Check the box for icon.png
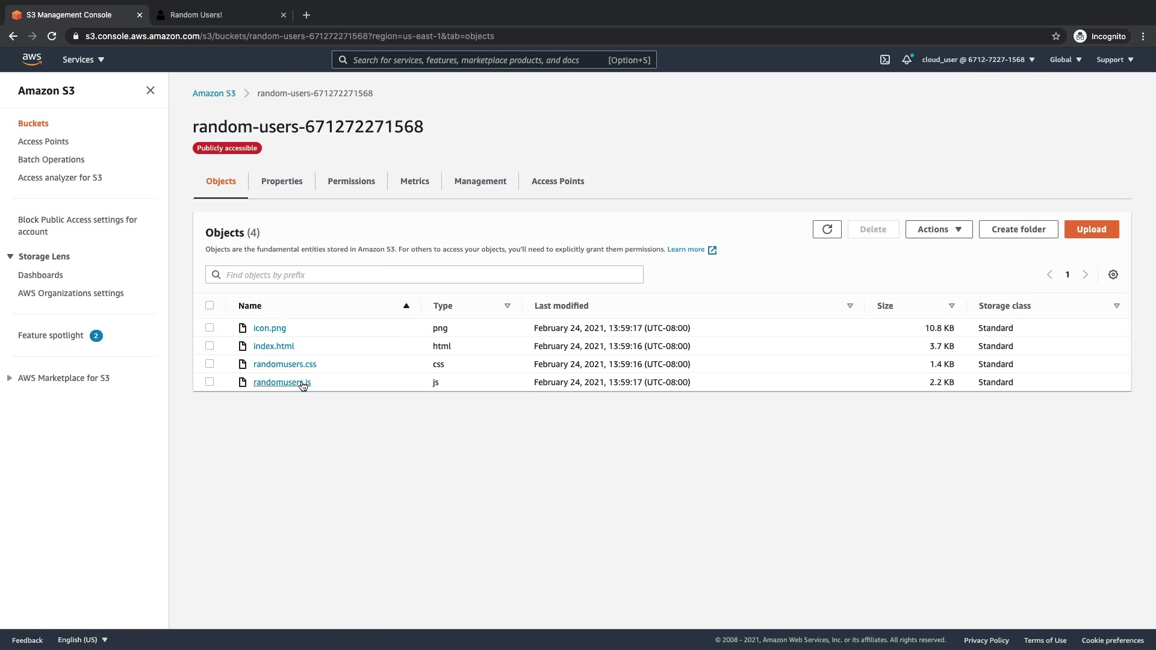1156x650 pixels. pos(210,327)
